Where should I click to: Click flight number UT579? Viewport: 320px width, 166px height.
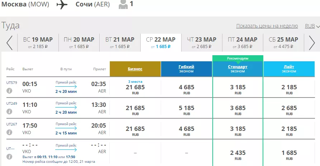tap(11, 82)
